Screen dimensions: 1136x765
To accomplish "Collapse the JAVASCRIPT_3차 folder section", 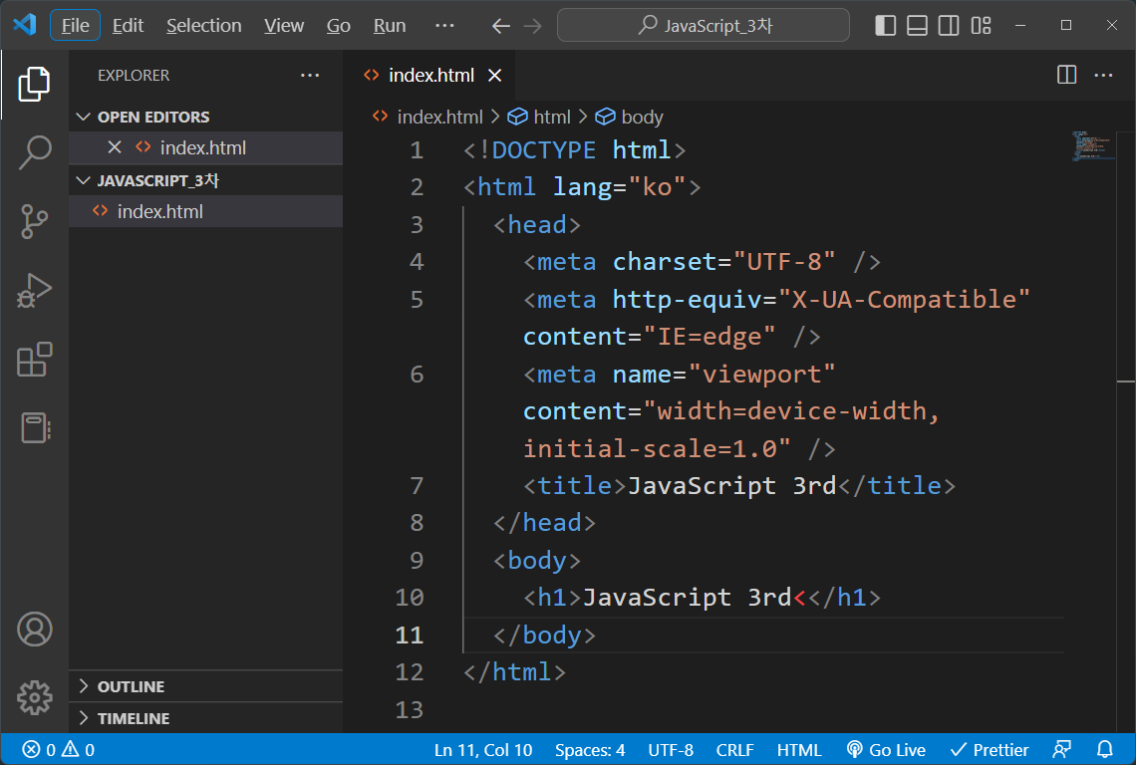I will [205, 180].
